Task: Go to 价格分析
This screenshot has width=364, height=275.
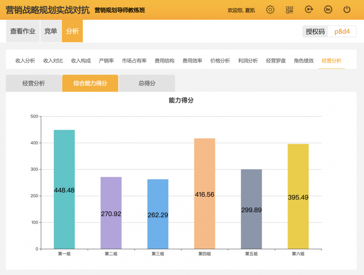Action: [220, 60]
